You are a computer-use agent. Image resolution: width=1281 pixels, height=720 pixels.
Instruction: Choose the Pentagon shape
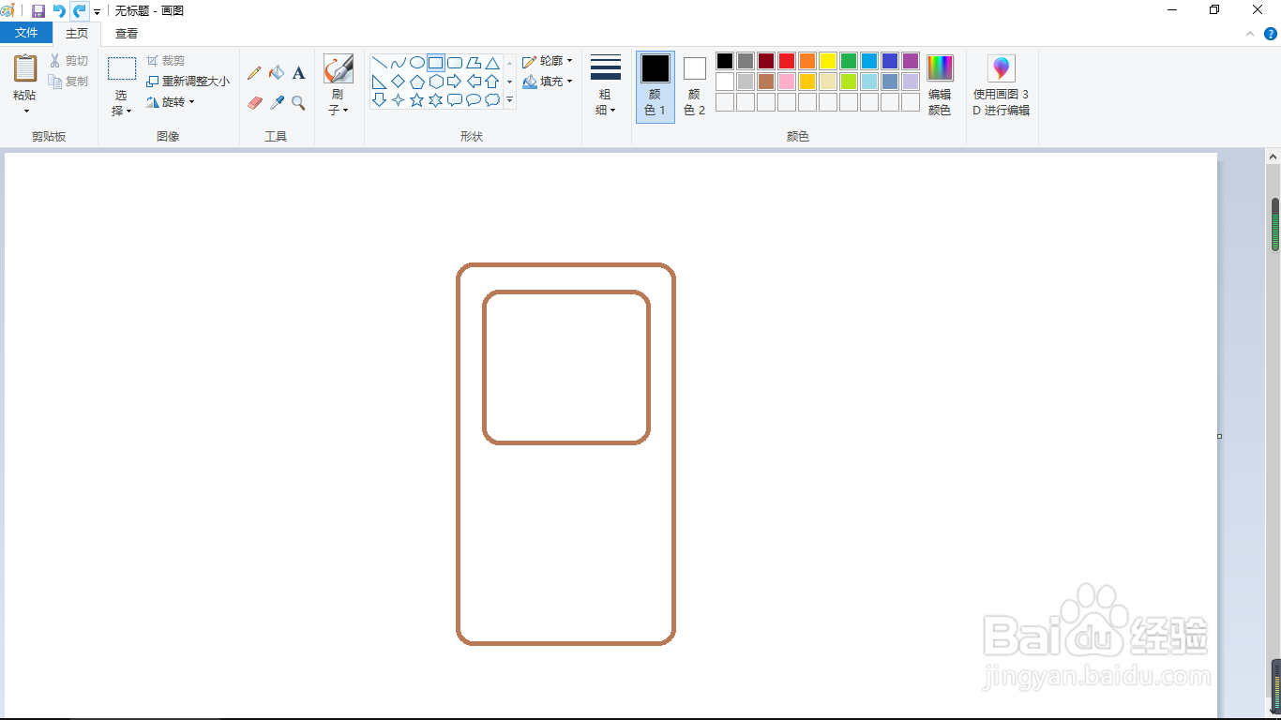point(417,82)
